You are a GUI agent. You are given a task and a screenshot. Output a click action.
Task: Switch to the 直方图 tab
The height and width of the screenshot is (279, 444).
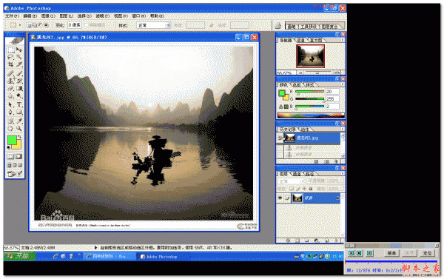pos(315,40)
